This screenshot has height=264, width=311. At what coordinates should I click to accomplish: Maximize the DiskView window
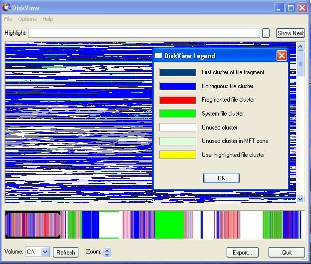click(x=291, y=8)
